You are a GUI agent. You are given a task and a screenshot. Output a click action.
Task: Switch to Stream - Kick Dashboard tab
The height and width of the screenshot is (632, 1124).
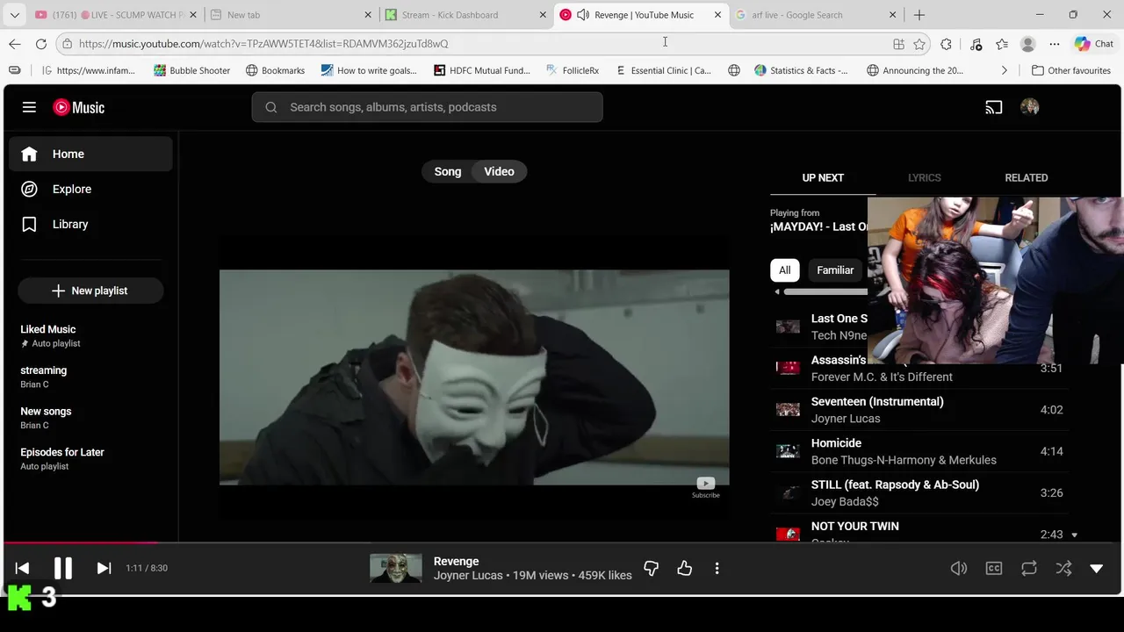tap(464, 15)
